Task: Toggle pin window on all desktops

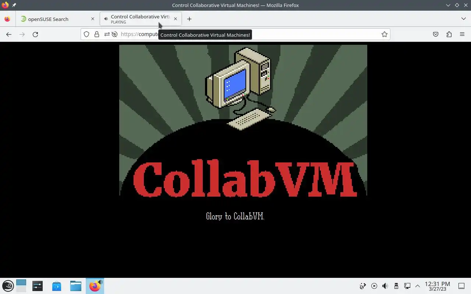Action: [14, 5]
